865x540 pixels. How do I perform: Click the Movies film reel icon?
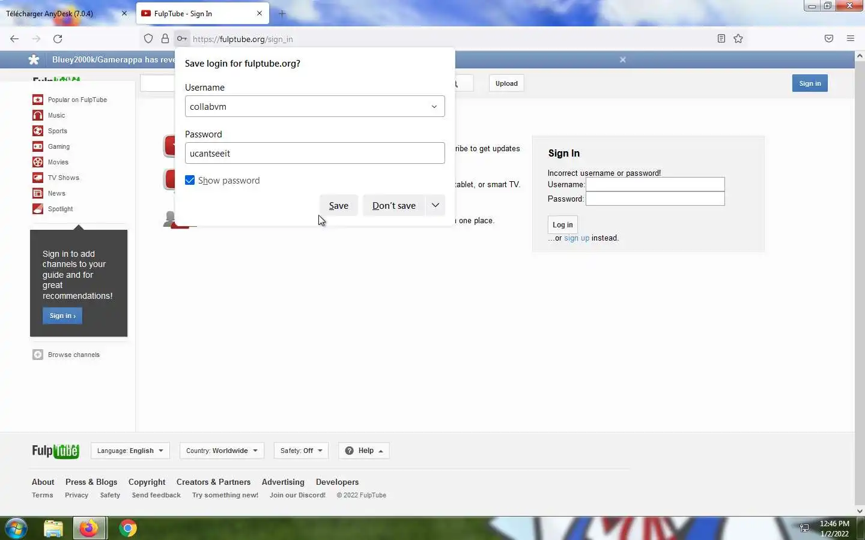tap(38, 162)
